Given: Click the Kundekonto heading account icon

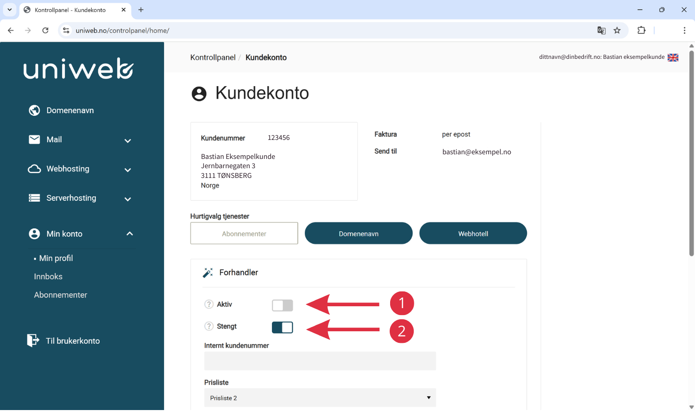Looking at the screenshot, I should click(x=199, y=94).
